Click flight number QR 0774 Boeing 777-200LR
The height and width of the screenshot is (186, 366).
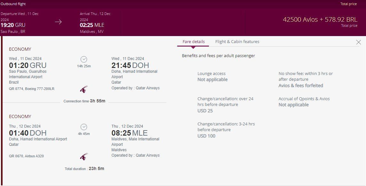32,89
